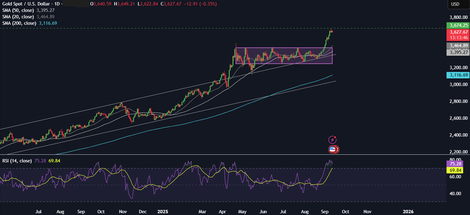This screenshot has width=470, height=215.
Task: Click the 2,400.00 price axis level
Action: (x=458, y=135)
